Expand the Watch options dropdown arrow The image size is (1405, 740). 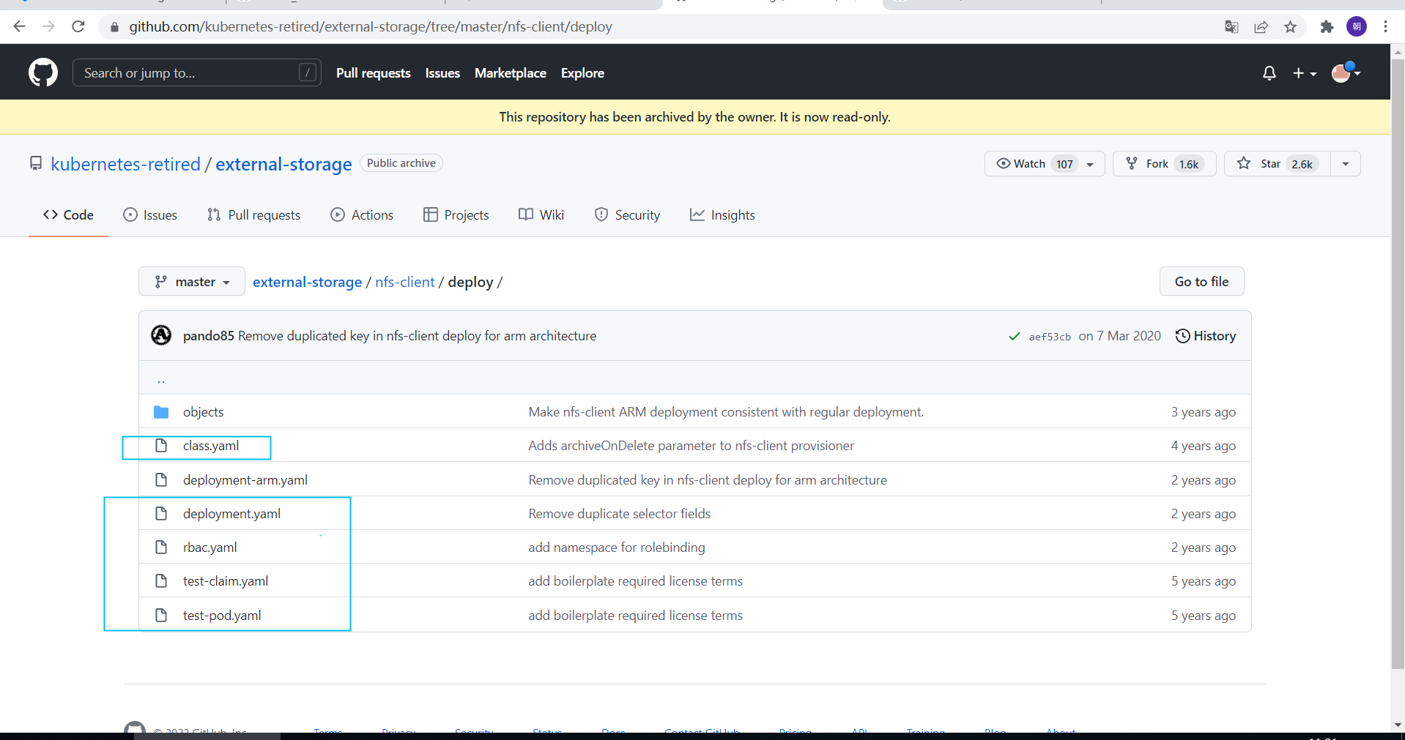(1091, 164)
